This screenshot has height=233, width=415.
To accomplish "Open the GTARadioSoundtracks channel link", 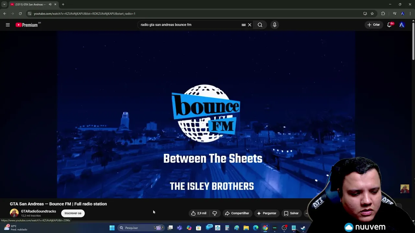I will [38, 211].
